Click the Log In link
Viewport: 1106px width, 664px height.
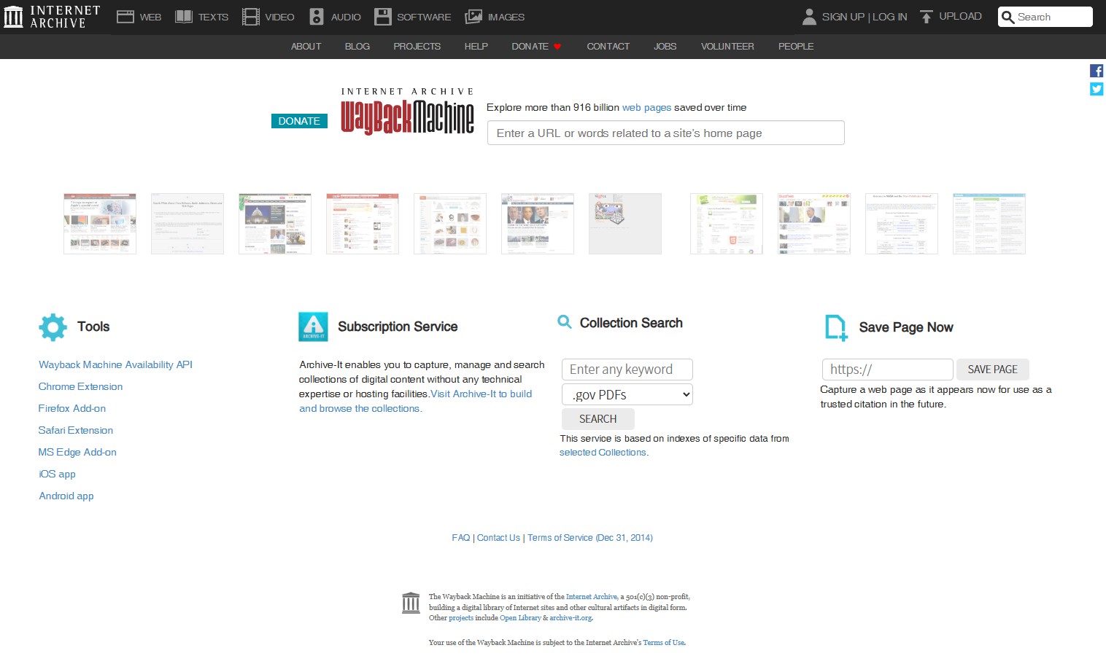pos(890,17)
